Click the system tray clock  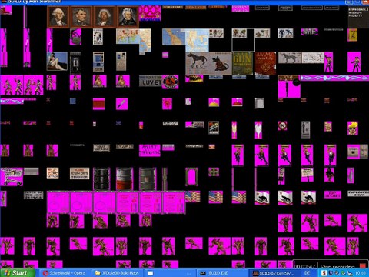pyautogui.click(x=361, y=273)
